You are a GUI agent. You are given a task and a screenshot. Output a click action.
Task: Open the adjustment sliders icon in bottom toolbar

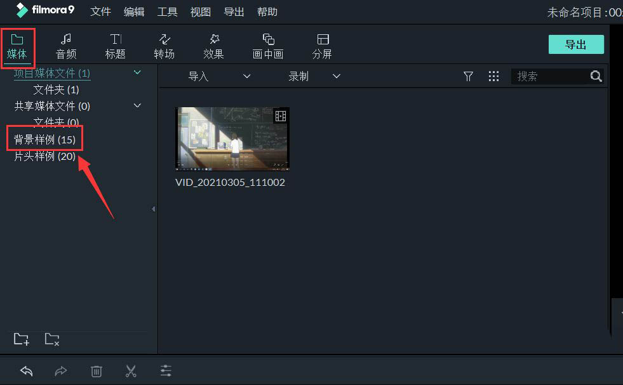(166, 371)
